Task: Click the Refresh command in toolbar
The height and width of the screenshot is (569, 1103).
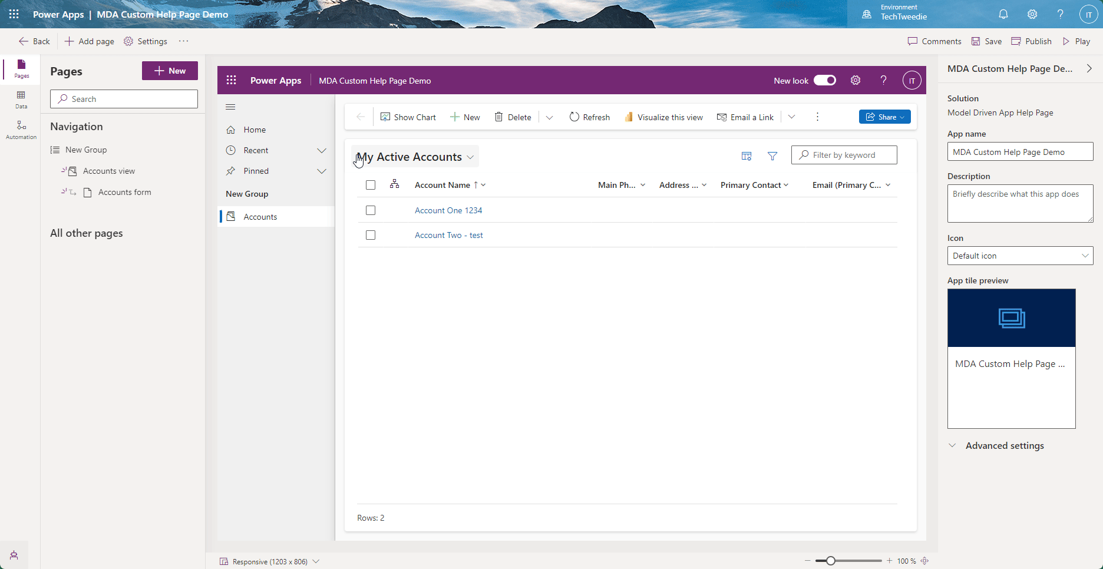Action: [589, 117]
